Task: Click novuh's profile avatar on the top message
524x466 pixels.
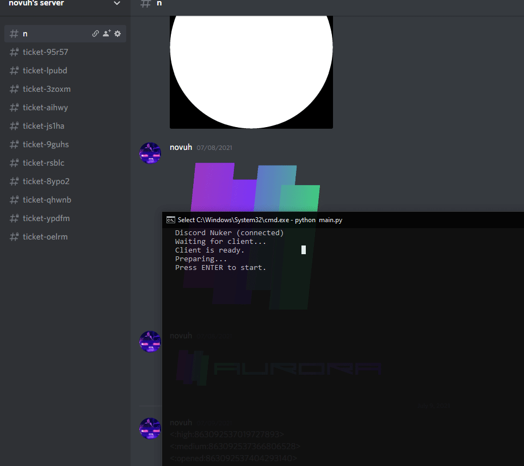Action: [x=150, y=153]
